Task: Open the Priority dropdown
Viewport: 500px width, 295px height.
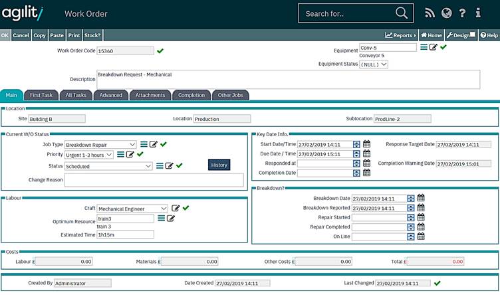Action: click(110, 154)
